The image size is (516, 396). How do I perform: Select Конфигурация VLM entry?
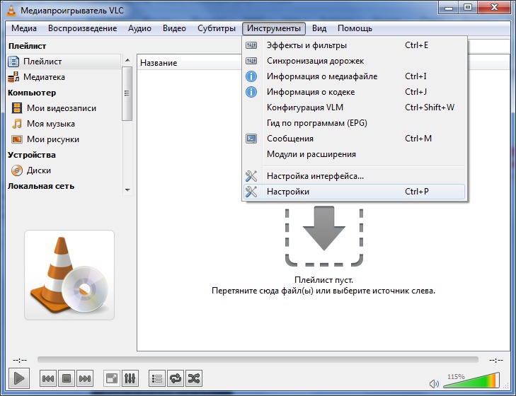pos(355,107)
